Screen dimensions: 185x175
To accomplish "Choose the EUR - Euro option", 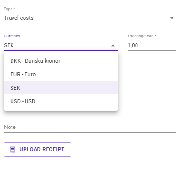I will tap(61, 74).
